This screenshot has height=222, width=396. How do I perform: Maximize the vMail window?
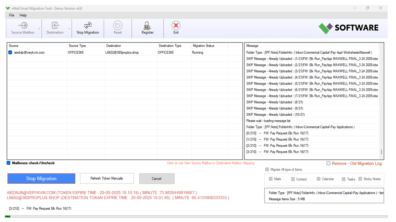coord(368,8)
